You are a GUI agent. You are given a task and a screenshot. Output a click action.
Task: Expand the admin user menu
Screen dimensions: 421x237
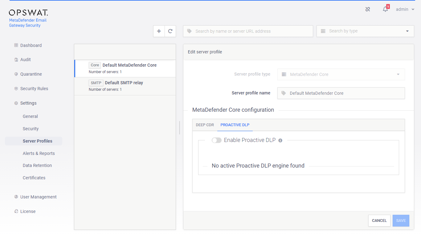click(x=405, y=9)
